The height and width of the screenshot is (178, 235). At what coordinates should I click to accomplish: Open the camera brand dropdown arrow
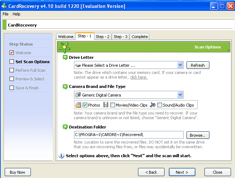pos(180,95)
